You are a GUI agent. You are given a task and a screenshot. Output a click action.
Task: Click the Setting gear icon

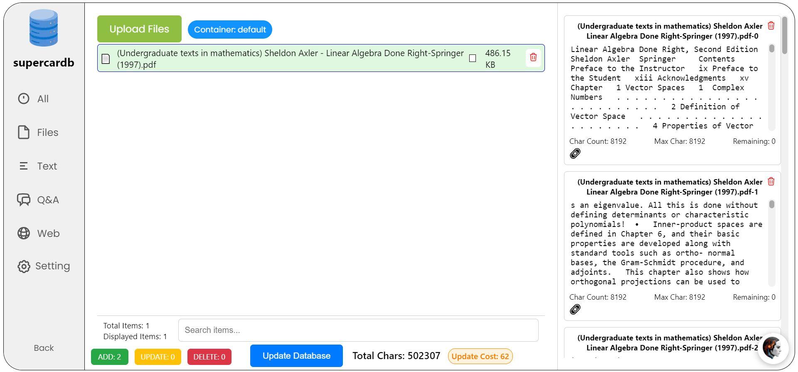click(24, 266)
